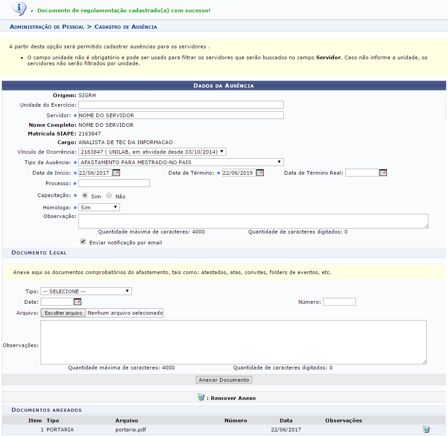This screenshot has height=436, width=448.
Task: Open the Homologa dropdown
Action: 99,208
